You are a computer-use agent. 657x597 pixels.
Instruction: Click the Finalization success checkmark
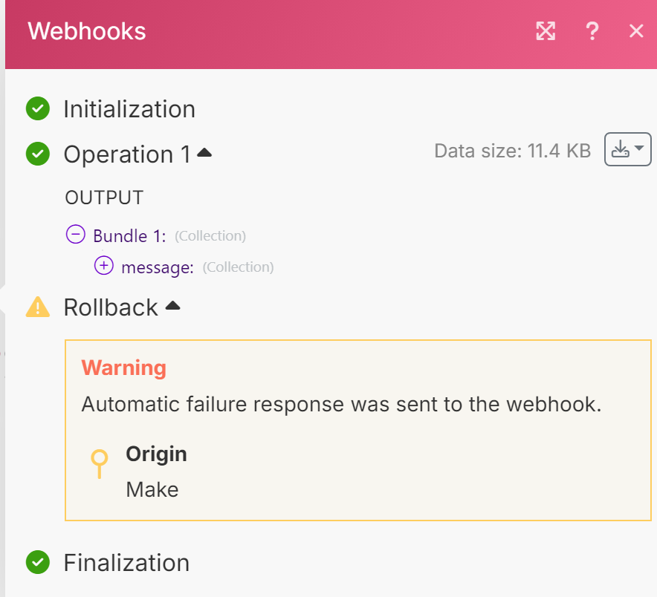click(x=37, y=563)
